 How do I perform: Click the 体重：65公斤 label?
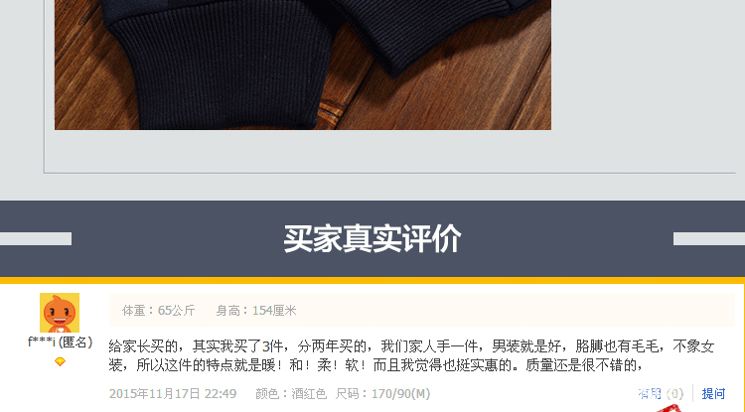coord(159,311)
